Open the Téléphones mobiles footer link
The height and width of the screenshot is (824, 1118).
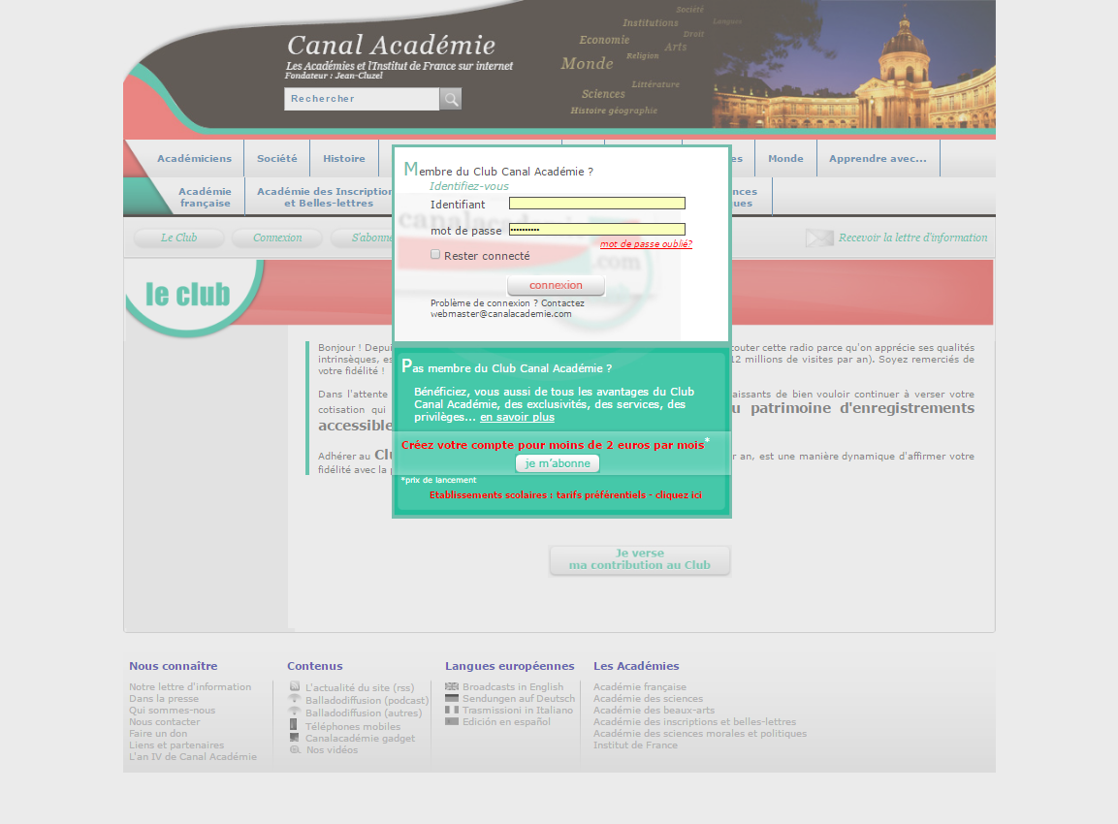353,726
